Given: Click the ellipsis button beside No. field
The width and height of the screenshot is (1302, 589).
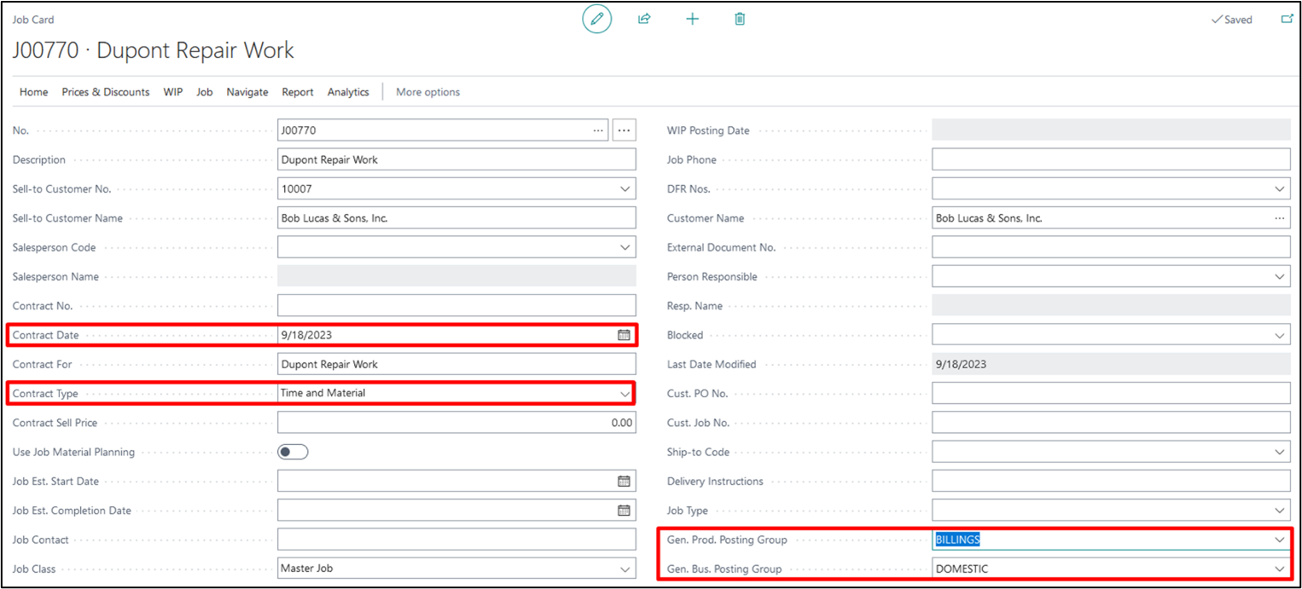Looking at the screenshot, I should pos(624,130).
